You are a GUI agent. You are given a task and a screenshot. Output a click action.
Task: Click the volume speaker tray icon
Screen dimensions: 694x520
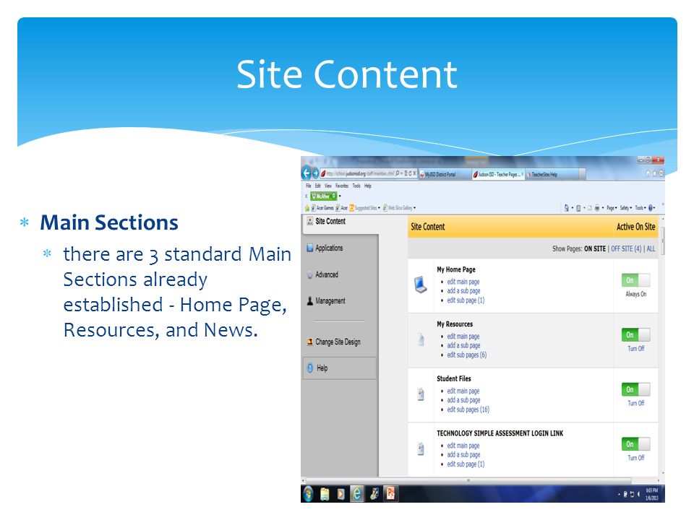(x=638, y=494)
